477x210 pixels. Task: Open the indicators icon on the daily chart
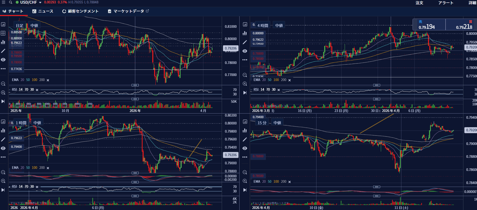(3, 42)
